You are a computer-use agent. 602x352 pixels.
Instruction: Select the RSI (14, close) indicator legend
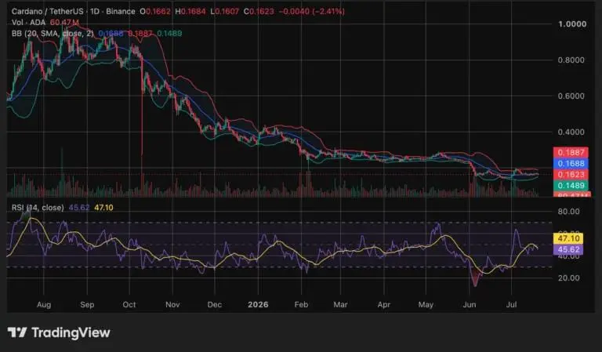point(38,208)
